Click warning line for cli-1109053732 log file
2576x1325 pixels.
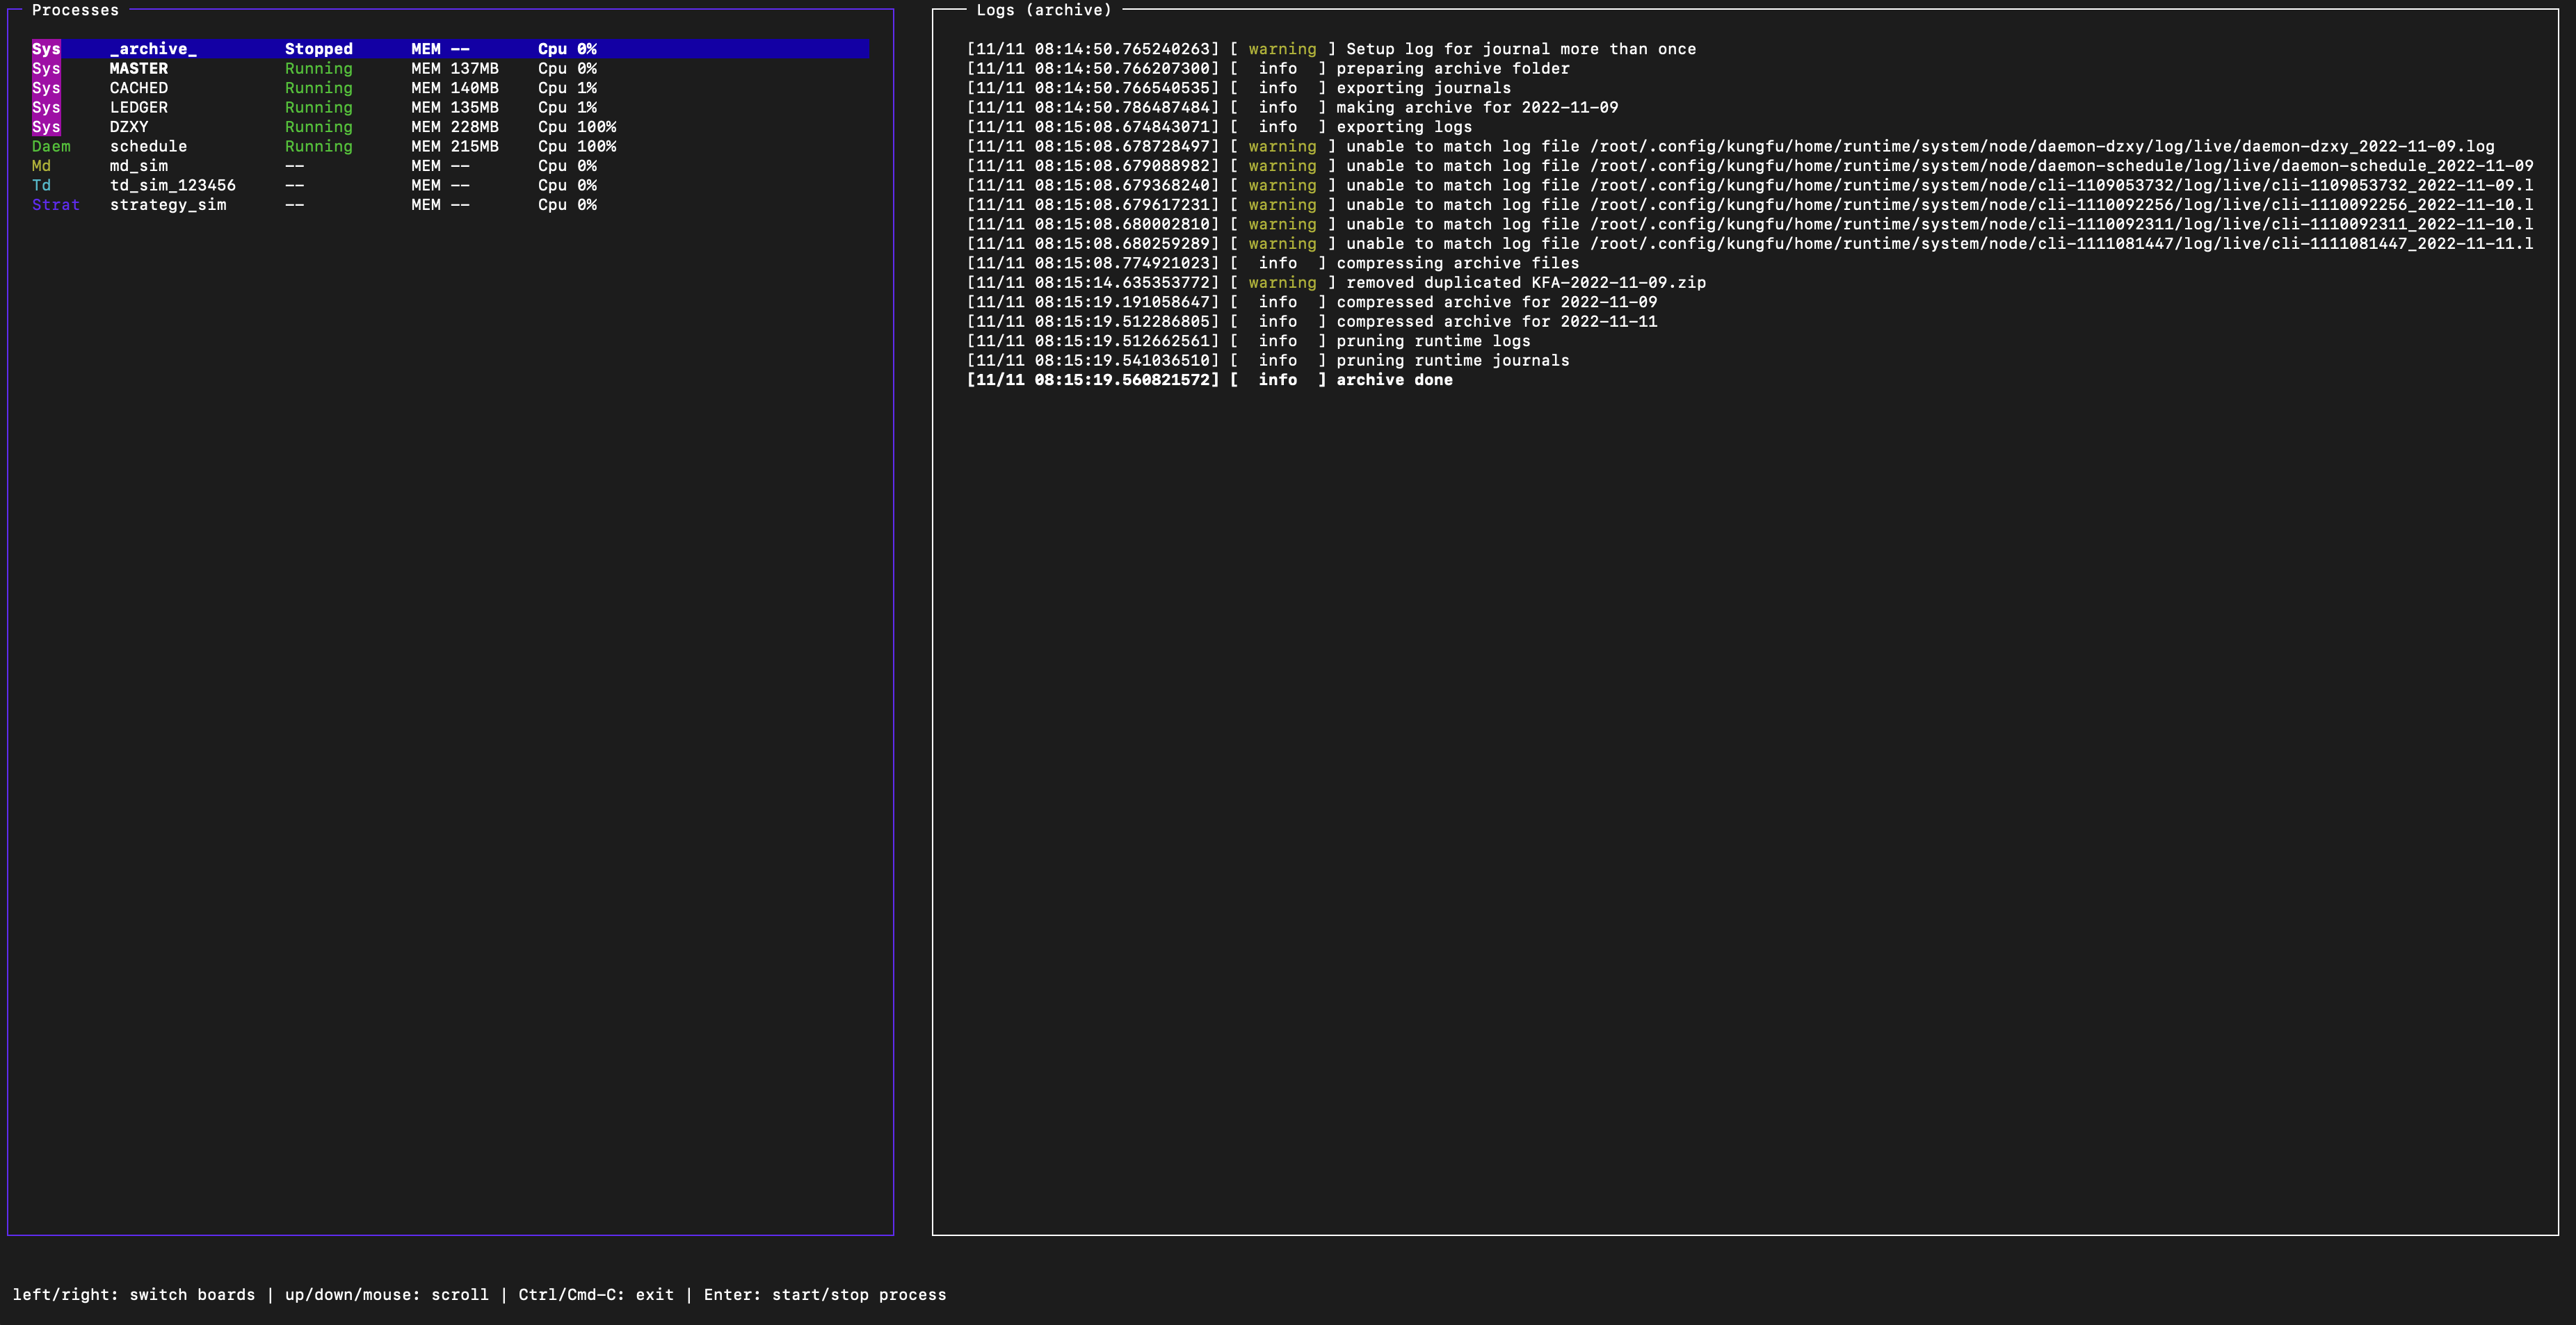1750,186
